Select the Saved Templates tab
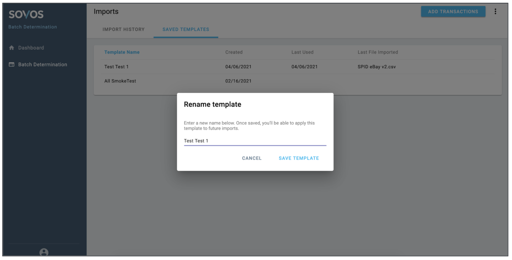Viewport: 512px width, 260px height. click(x=186, y=29)
